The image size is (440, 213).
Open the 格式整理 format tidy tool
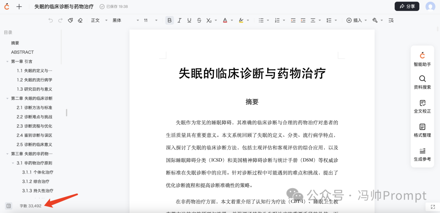point(422,130)
